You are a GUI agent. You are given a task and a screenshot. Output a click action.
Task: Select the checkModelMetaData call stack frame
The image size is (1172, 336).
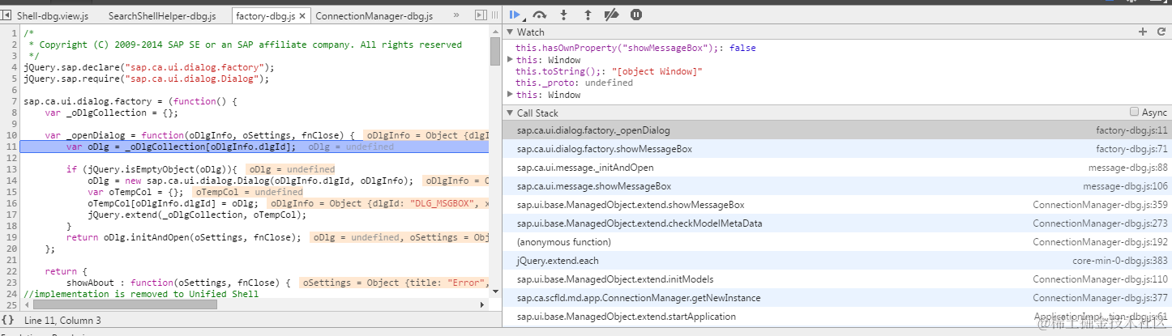coord(836,223)
